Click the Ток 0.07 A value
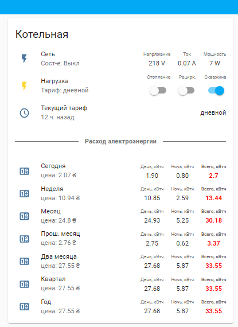 point(187,63)
